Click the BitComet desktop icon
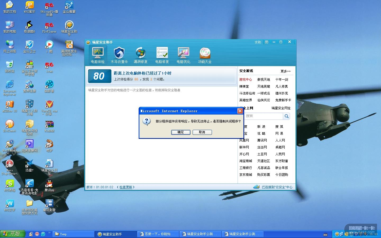 [x=10, y=126]
